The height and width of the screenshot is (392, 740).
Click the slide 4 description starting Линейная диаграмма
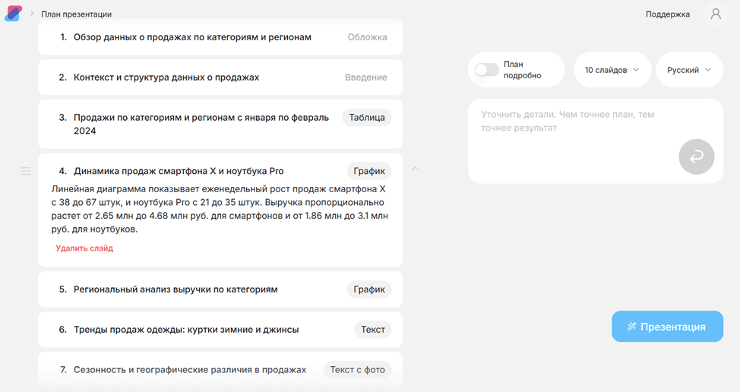click(x=220, y=209)
